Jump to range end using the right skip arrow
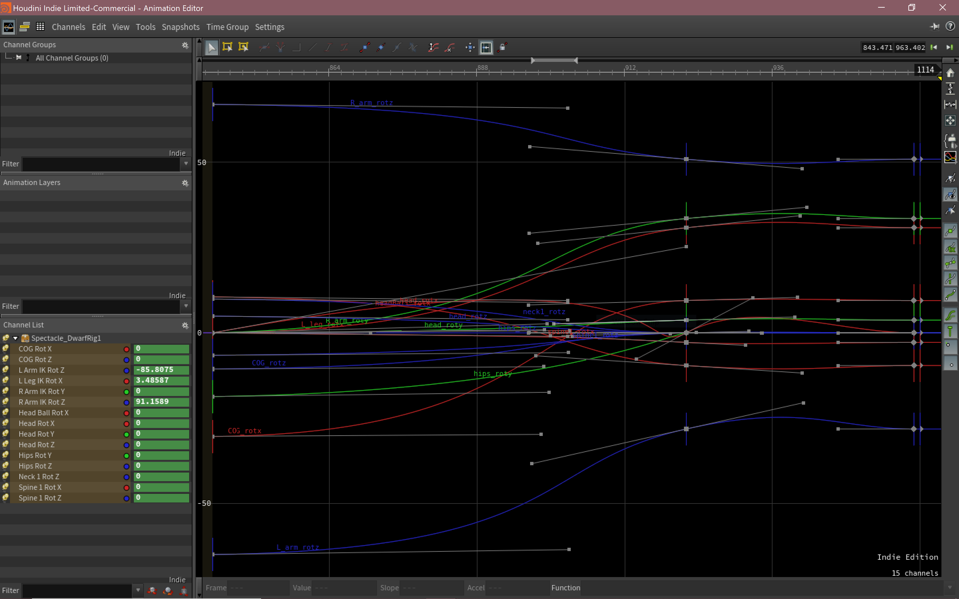This screenshot has width=959, height=599. 949,48
